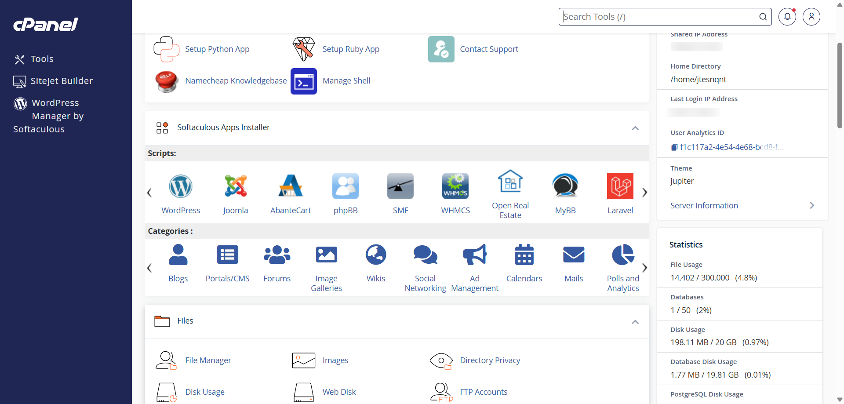Open the Open Real Estate script icon
Viewport: 844px width, 404px height.
pos(510,181)
